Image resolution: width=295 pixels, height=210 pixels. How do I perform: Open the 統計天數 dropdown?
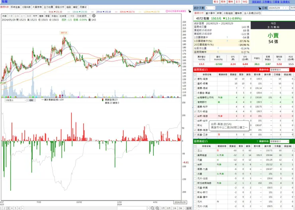[210, 8]
